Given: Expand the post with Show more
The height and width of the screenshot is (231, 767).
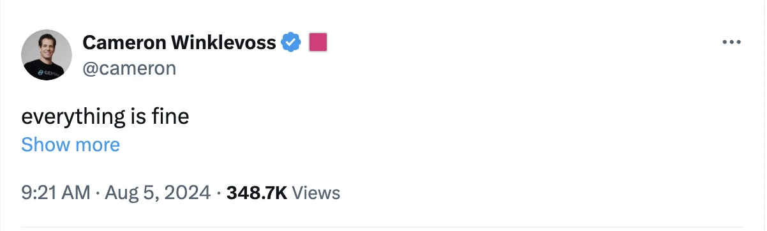Looking at the screenshot, I should click(x=70, y=145).
